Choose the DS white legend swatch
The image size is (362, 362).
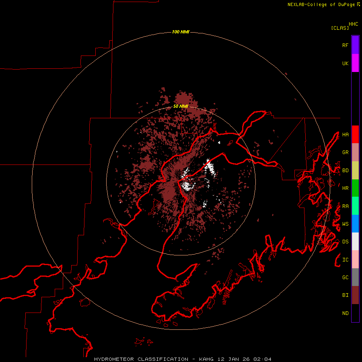click(x=355, y=241)
